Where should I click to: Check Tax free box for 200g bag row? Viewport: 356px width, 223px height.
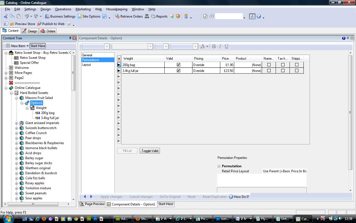pyautogui.click(x=283, y=65)
